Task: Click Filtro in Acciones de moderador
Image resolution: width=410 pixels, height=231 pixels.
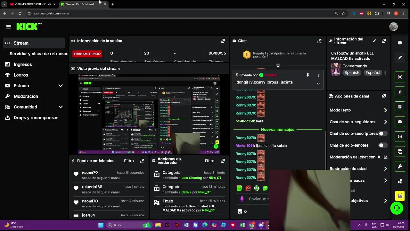Action: coord(209,161)
